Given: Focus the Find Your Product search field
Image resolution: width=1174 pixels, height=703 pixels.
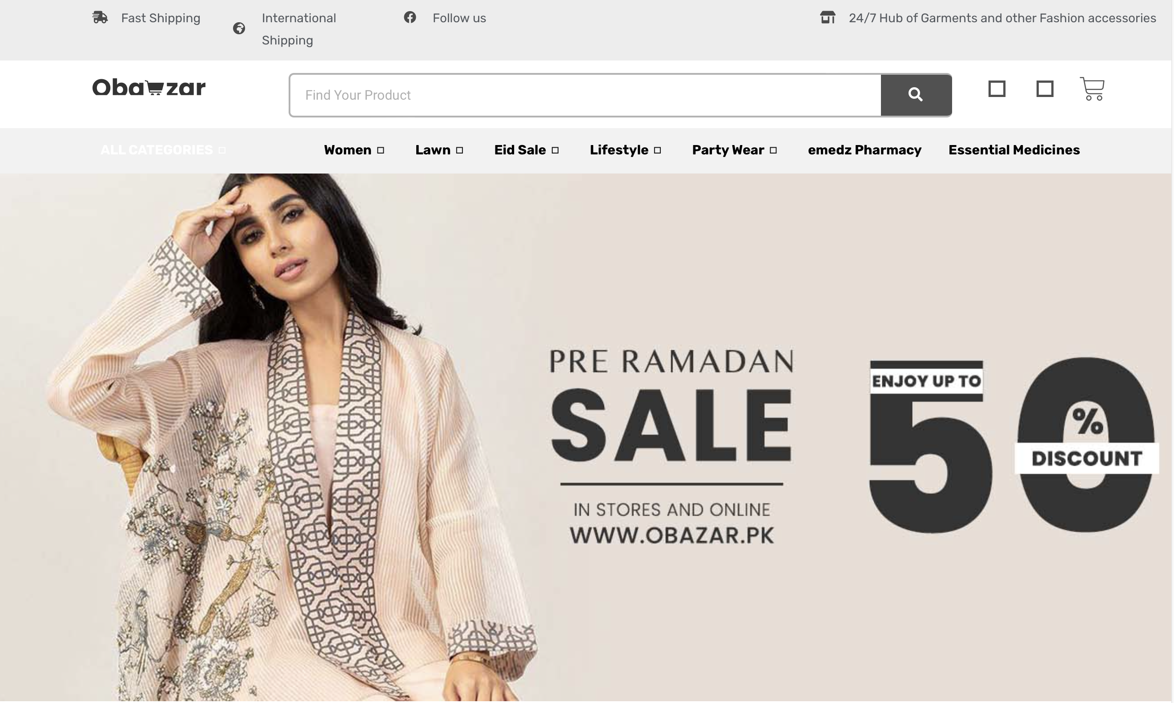Looking at the screenshot, I should tap(586, 95).
